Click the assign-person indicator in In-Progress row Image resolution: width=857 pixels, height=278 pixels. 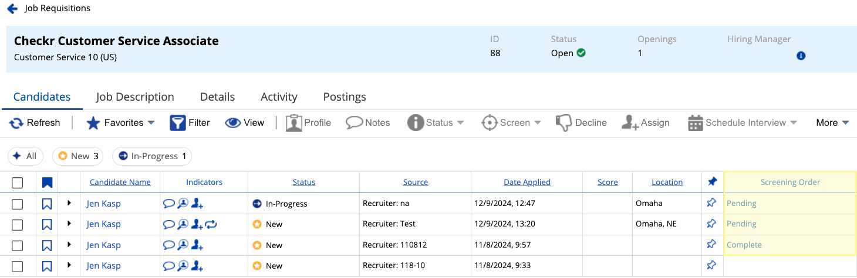coord(197,204)
